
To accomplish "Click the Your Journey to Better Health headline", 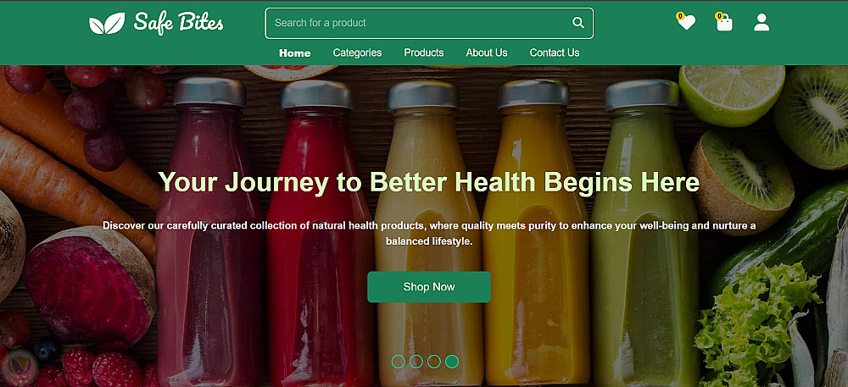I will point(429,182).
